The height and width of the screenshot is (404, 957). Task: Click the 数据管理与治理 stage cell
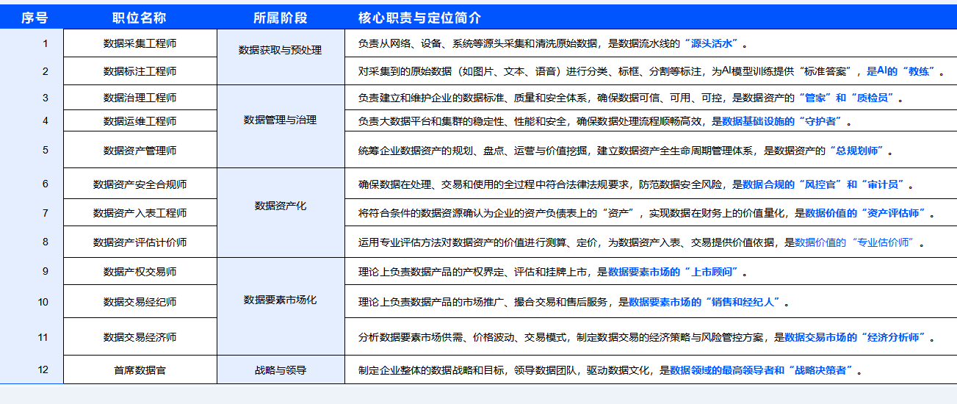[x=280, y=120]
